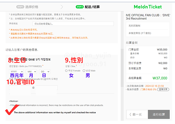This screenshot has height=124, width=175.
Task: Click the IVE OFFICIAL FAN CLUB title
Action: (148, 17)
